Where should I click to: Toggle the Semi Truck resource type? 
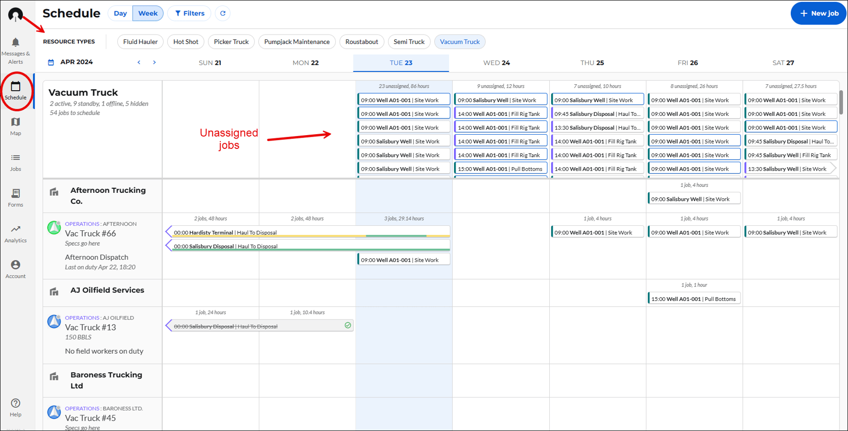(409, 42)
